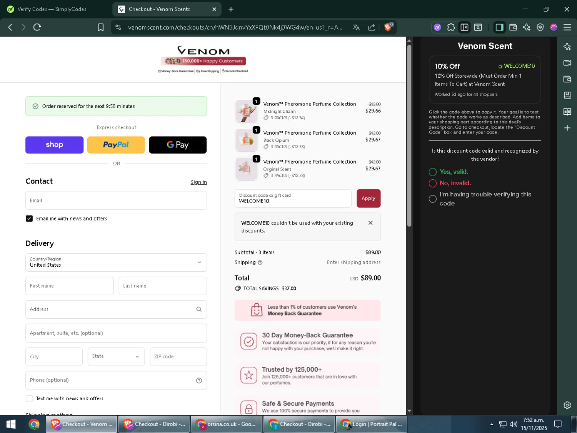This screenshot has width=577, height=433.
Task: Open Windows Start menu
Action: pyautogui.click(x=11, y=424)
